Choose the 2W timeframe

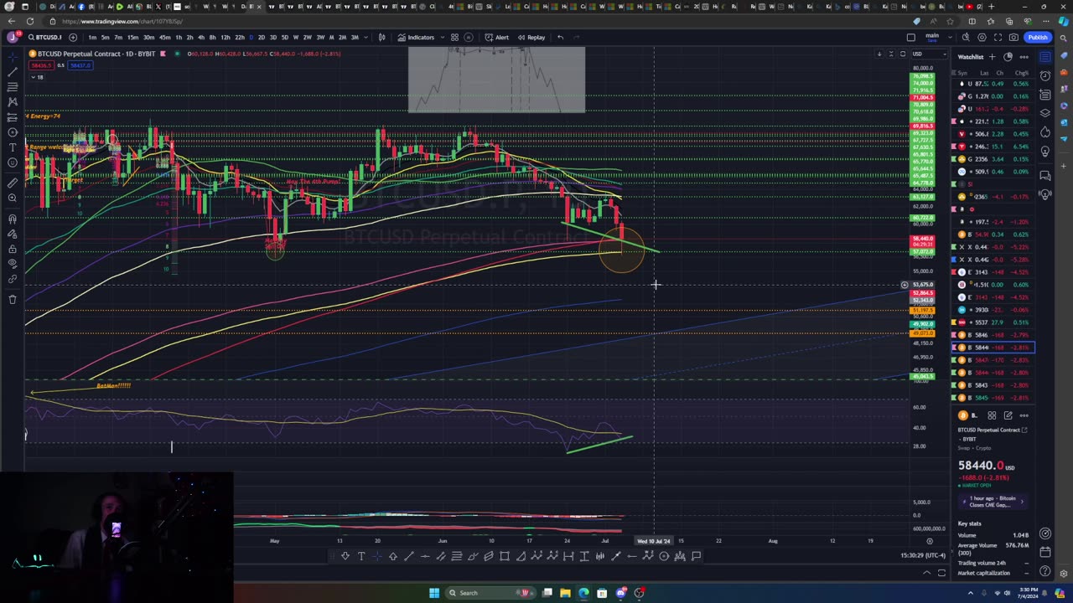point(307,37)
